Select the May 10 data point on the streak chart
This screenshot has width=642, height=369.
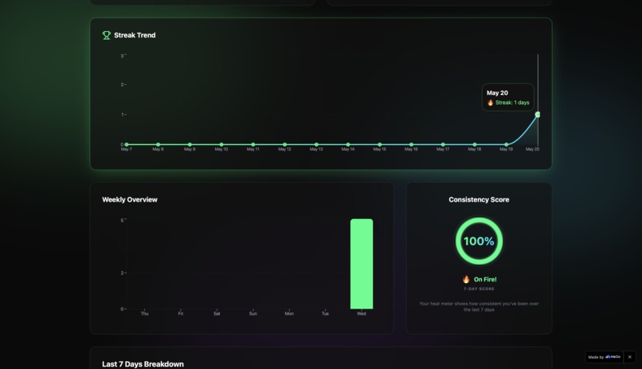pyautogui.click(x=221, y=144)
